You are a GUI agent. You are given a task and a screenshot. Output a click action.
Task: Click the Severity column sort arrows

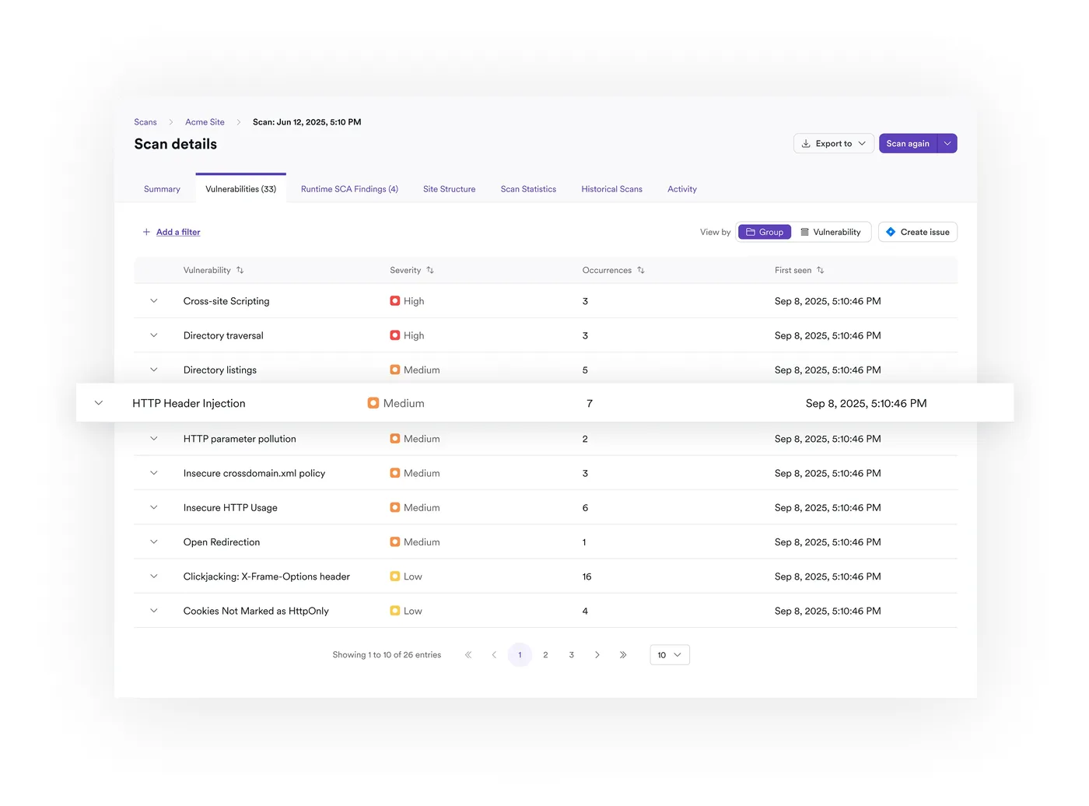coord(430,270)
